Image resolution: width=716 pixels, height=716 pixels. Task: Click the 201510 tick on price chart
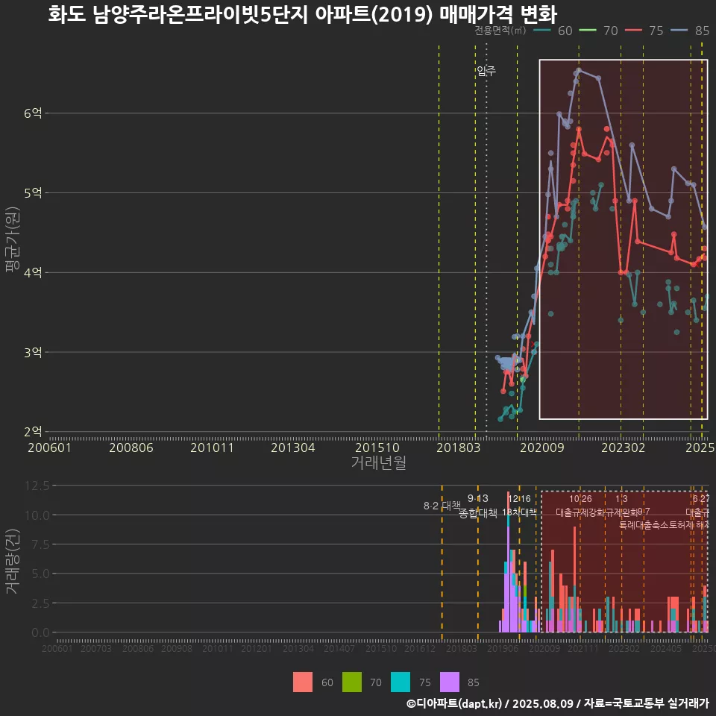[x=377, y=447]
